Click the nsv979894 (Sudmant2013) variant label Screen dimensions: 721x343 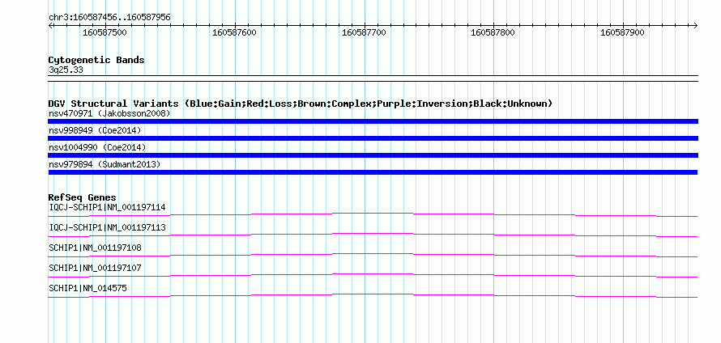(105, 164)
